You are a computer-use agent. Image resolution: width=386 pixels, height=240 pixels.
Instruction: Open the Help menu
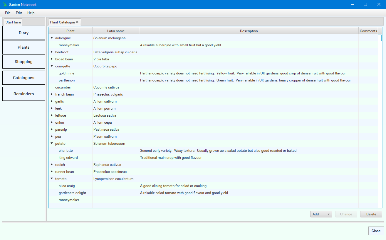pos(31,13)
